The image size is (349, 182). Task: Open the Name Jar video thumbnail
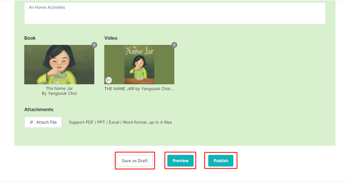[139, 64]
